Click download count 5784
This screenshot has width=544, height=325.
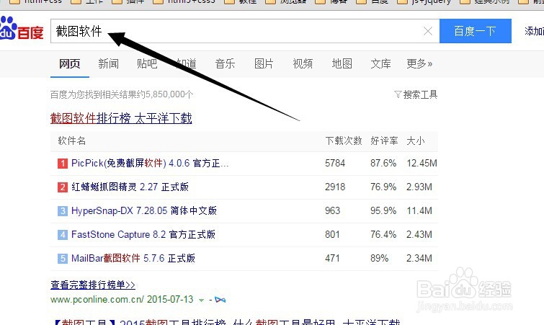pyautogui.click(x=335, y=163)
